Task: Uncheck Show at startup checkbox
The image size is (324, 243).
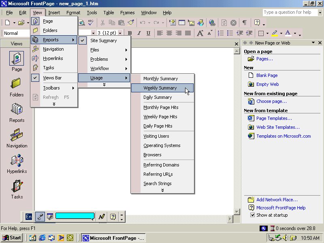Action: (252, 215)
